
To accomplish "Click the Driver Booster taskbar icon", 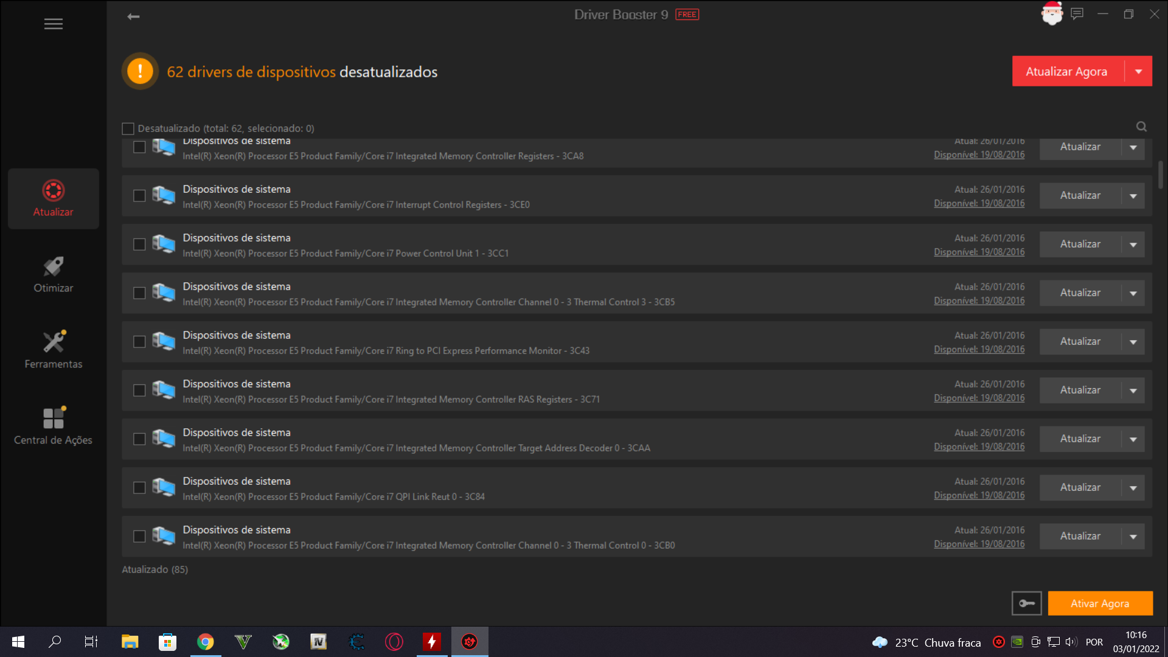I will pyautogui.click(x=470, y=642).
